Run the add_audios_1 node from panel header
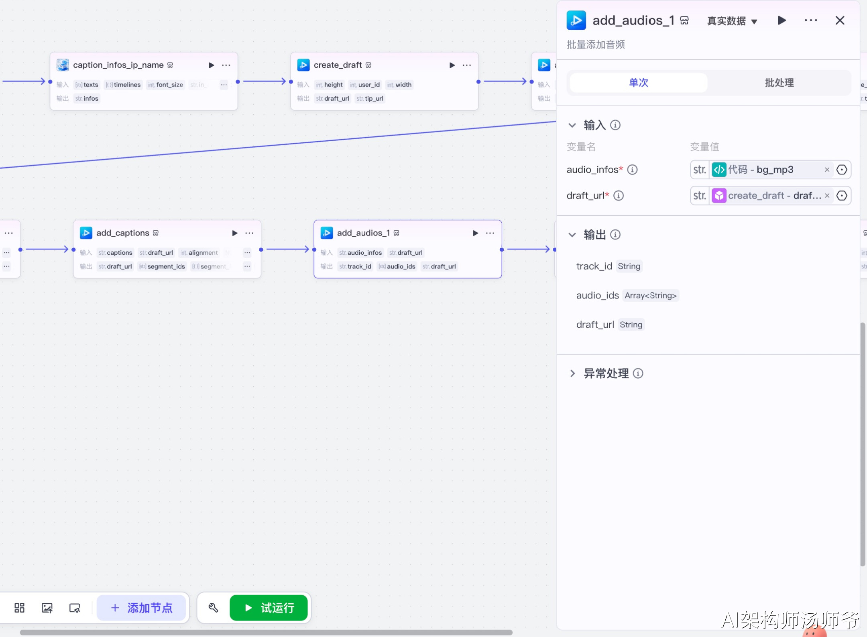The image size is (867, 637). click(x=782, y=20)
